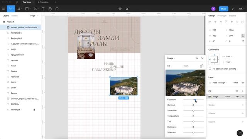
Task: Enable Fix position when scrolling checkbox
Action: tap(210, 69)
